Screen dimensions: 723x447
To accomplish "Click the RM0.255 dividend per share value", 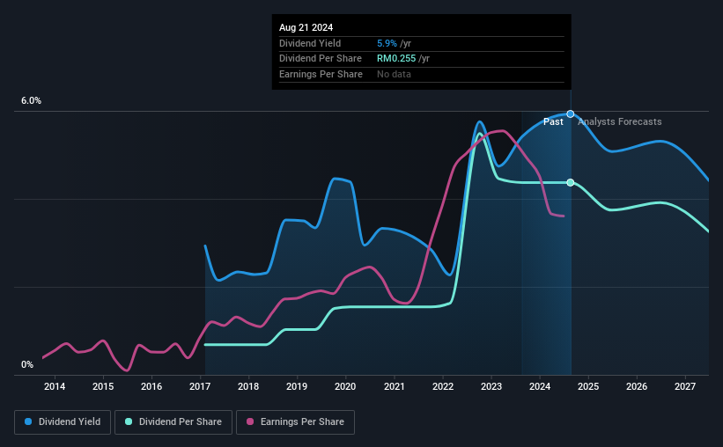I will coord(396,59).
